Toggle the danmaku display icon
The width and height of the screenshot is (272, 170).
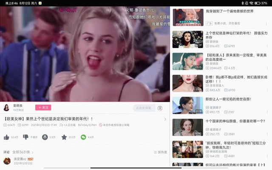pos(160,108)
